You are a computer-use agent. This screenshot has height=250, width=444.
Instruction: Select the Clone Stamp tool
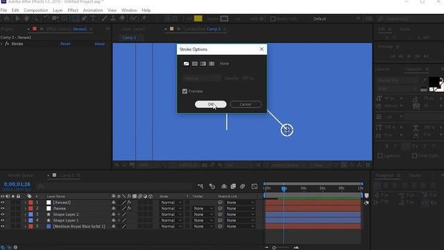113,19
